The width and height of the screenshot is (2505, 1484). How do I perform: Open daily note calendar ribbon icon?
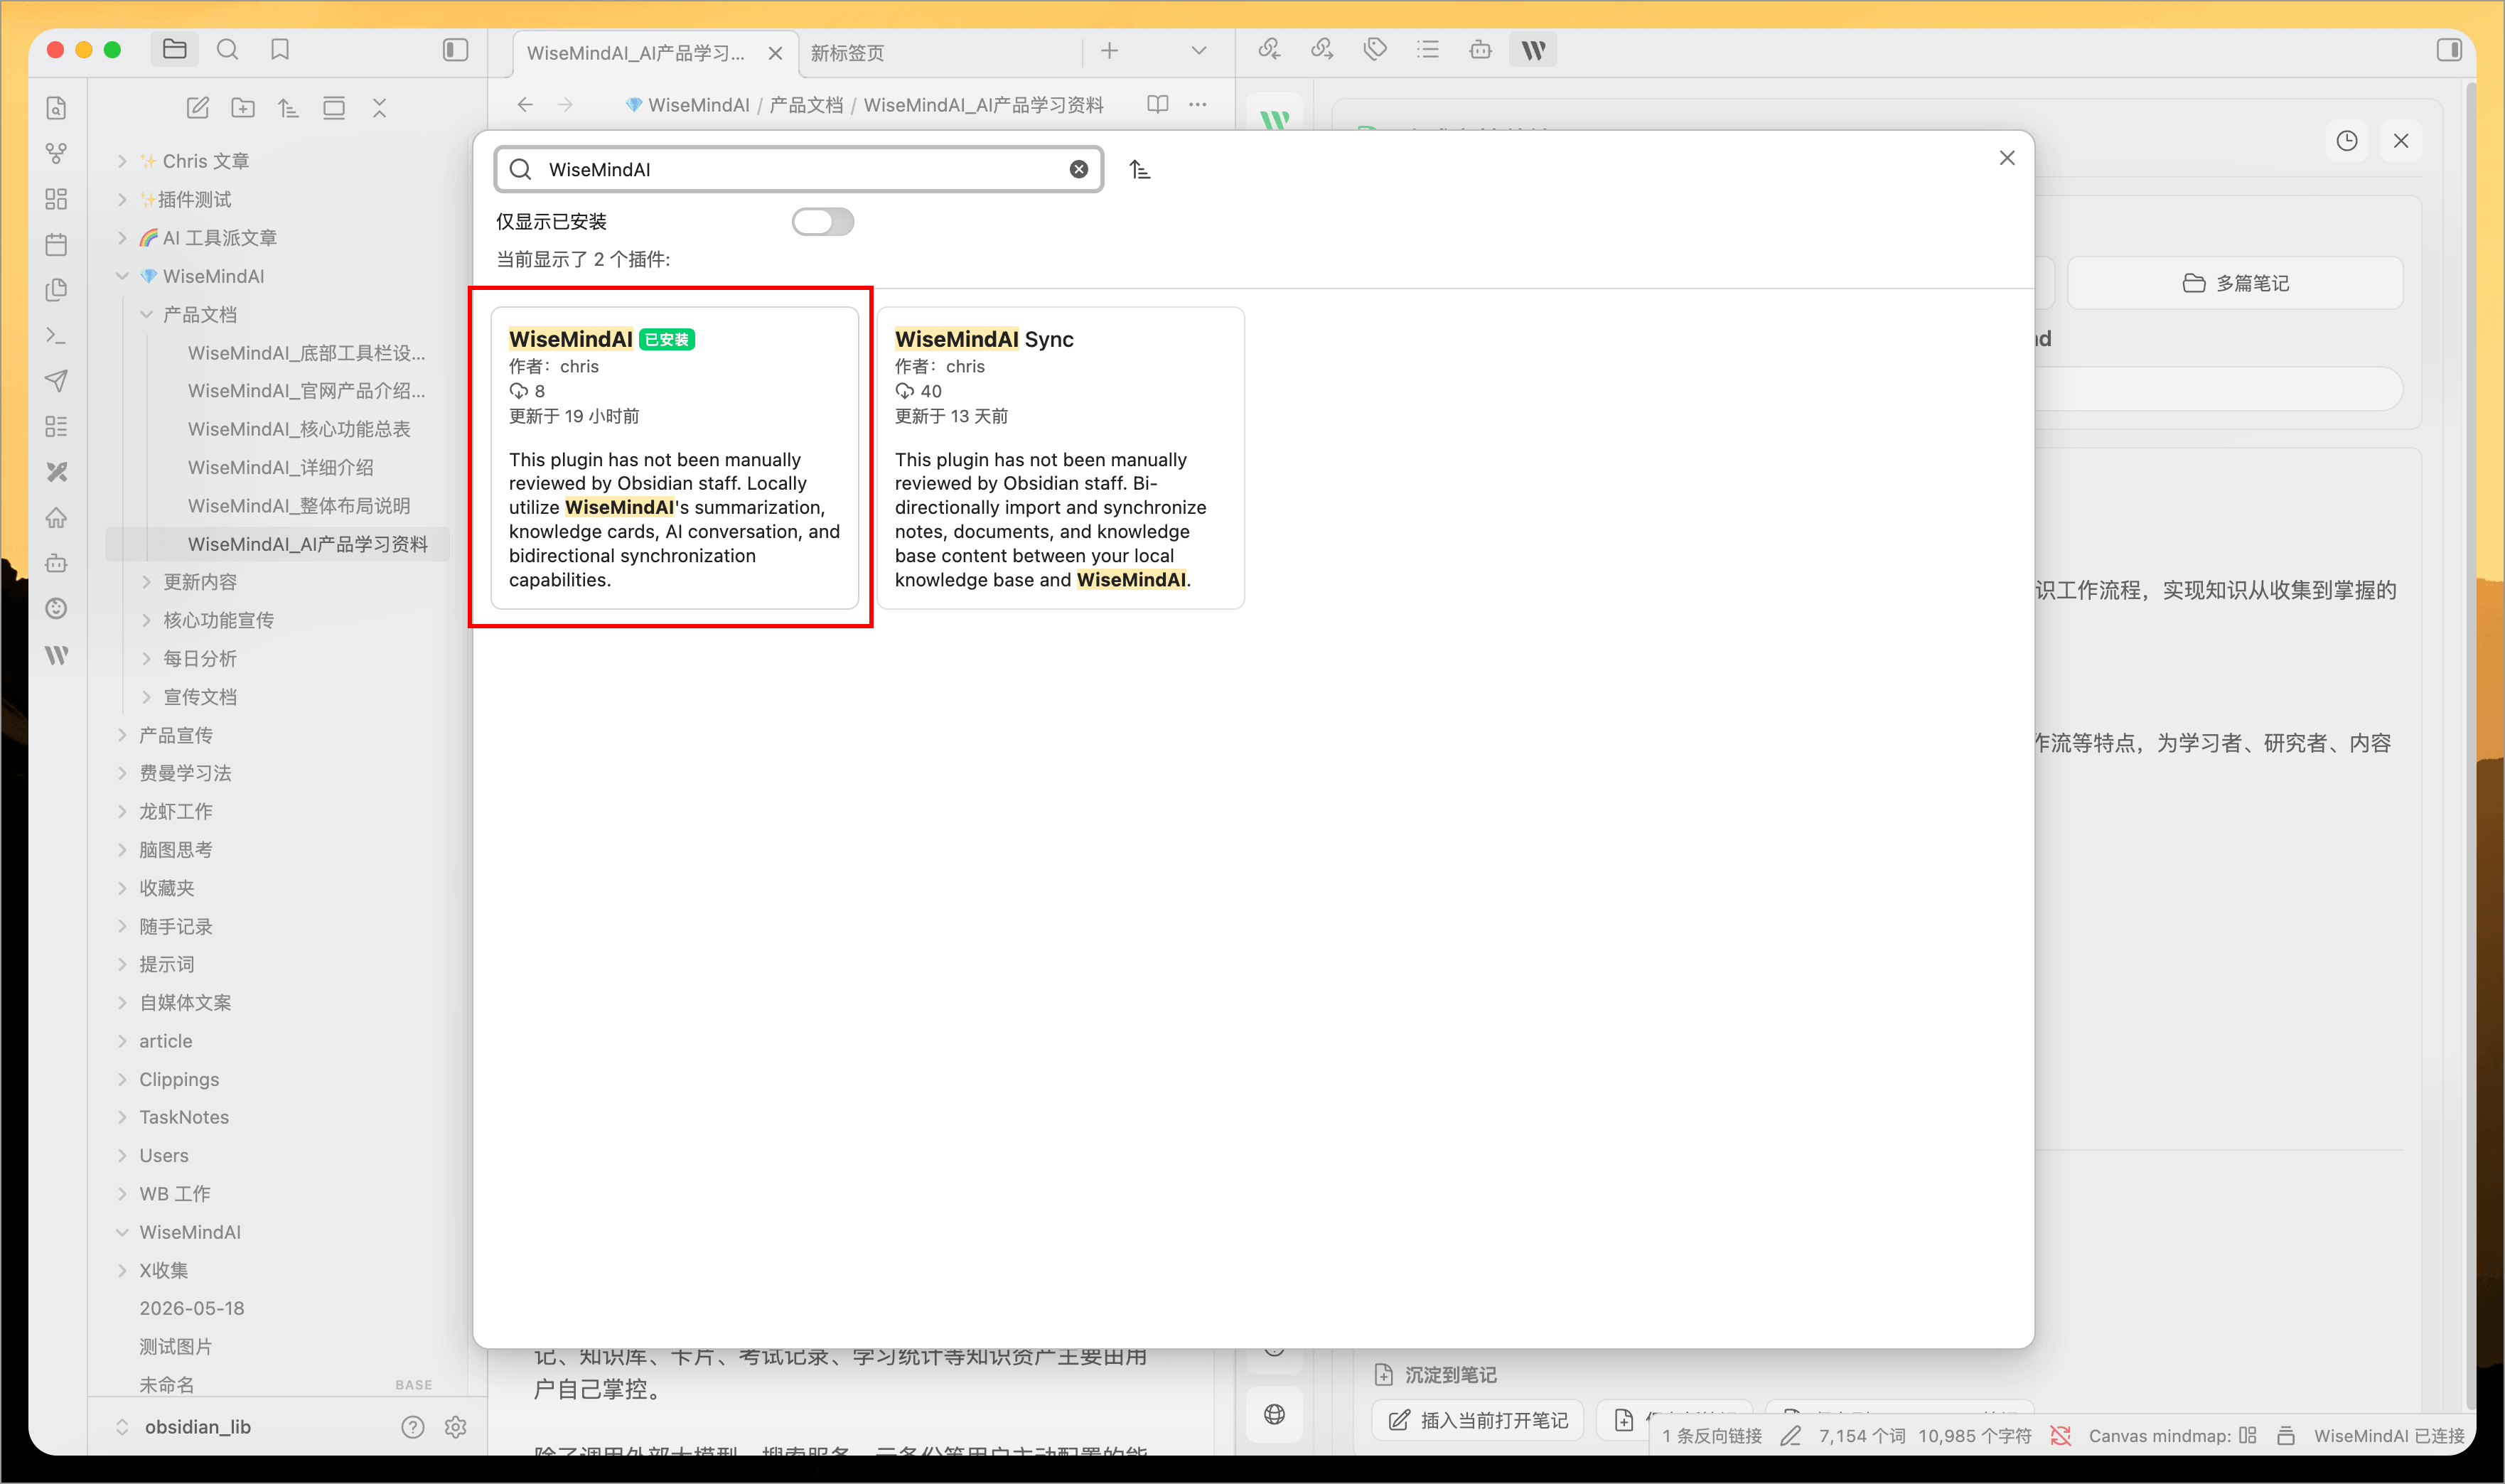click(x=57, y=244)
